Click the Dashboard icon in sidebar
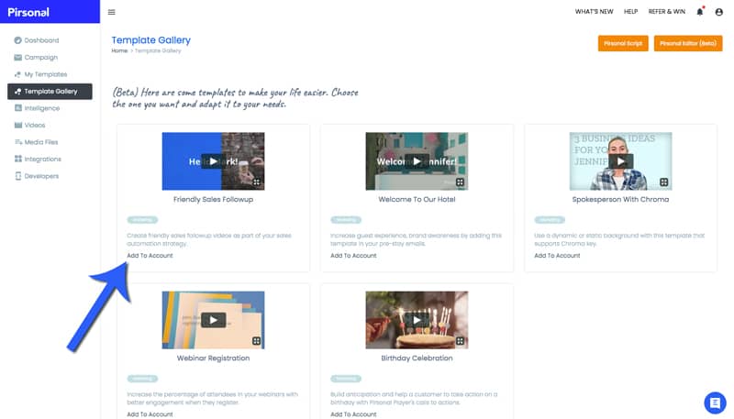The height and width of the screenshot is (419, 734). (x=17, y=40)
